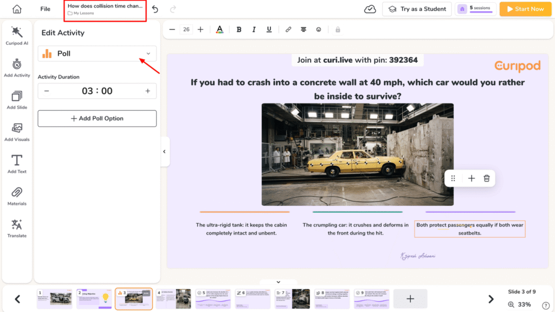Click Try as a Student button
555x312 pixels.
pyautogui.click(x=417, y=9)
